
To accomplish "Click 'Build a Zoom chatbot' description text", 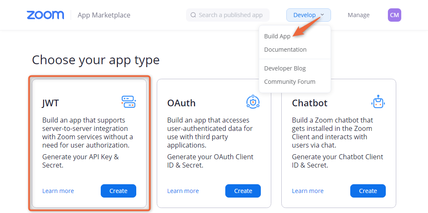I will pos(332,133).
